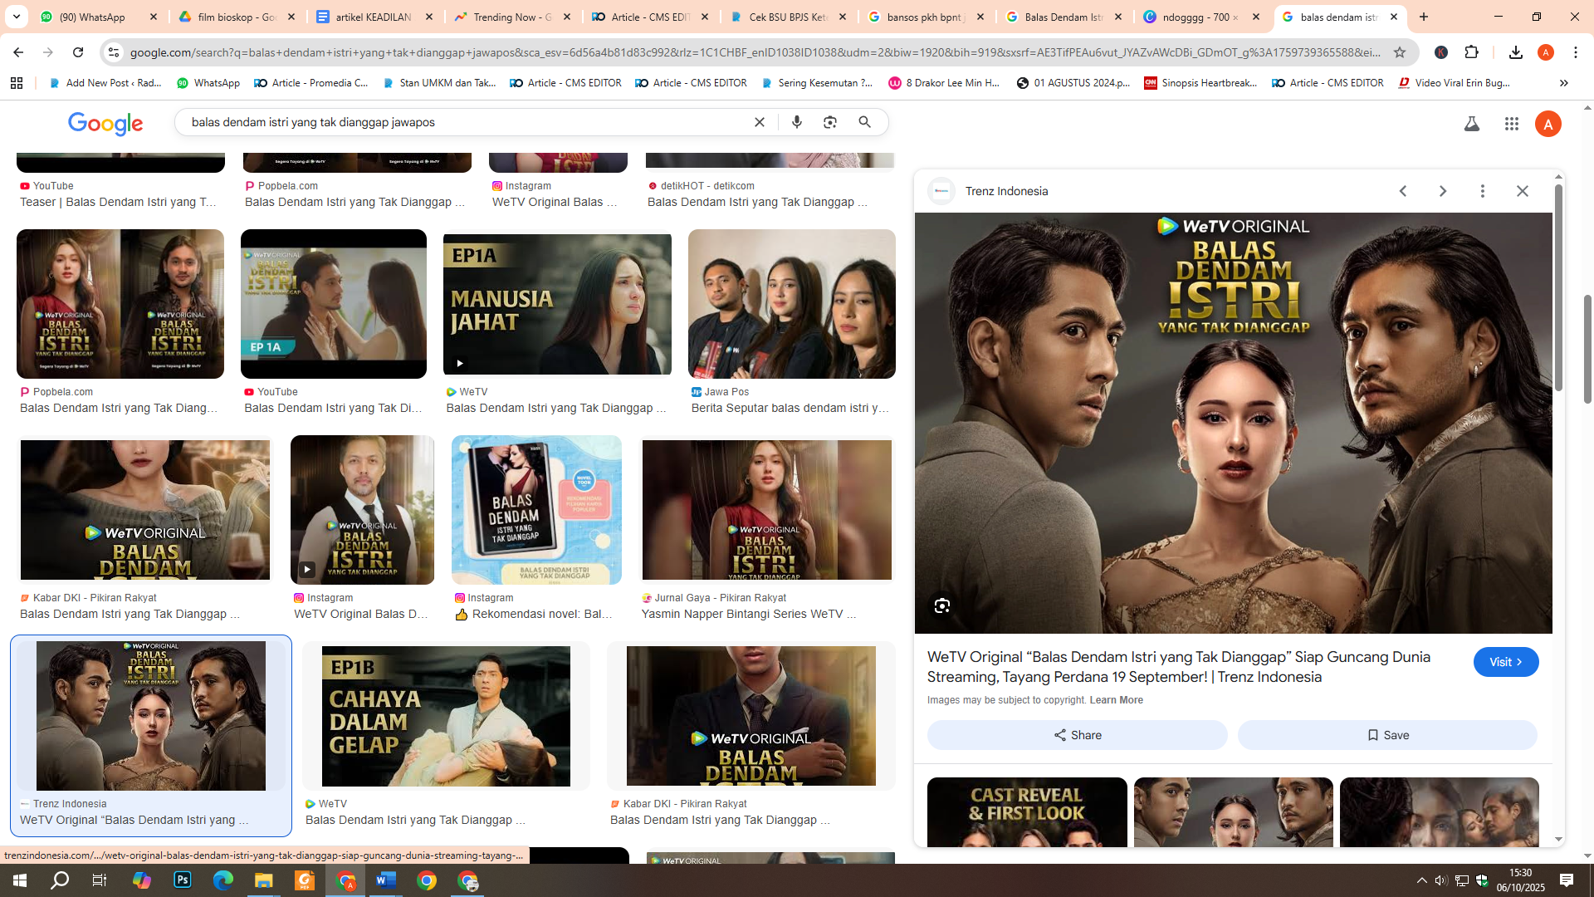Open CAHAYA DALAM GELAP EP1B thumbnail
The height and width of the screenshot is (897, 1594).
pos(446,716)
